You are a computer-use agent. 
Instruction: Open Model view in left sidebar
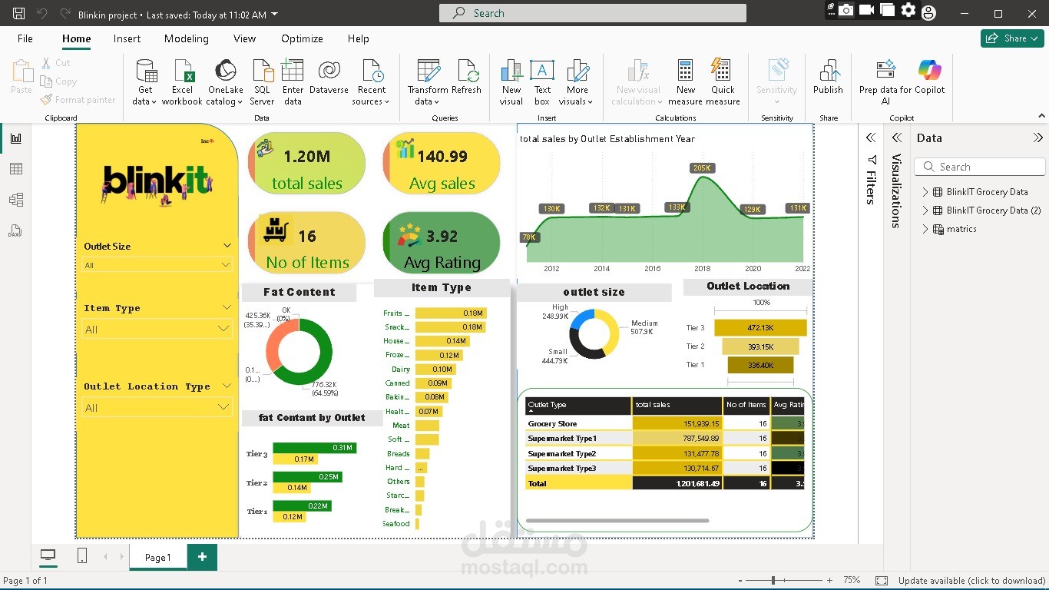[16, 200]
